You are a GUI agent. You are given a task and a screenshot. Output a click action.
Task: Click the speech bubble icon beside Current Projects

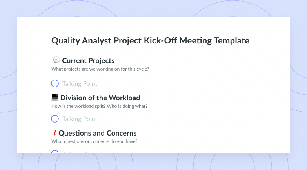56,60
